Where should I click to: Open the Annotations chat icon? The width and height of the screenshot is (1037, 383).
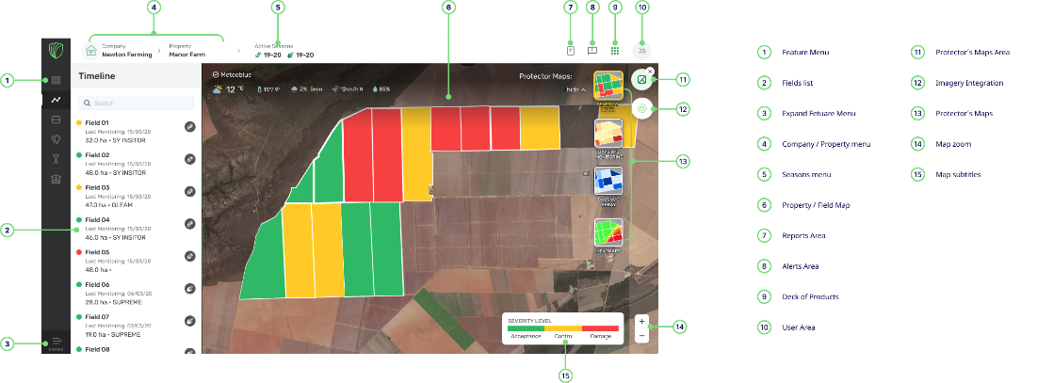click(592, 51)
